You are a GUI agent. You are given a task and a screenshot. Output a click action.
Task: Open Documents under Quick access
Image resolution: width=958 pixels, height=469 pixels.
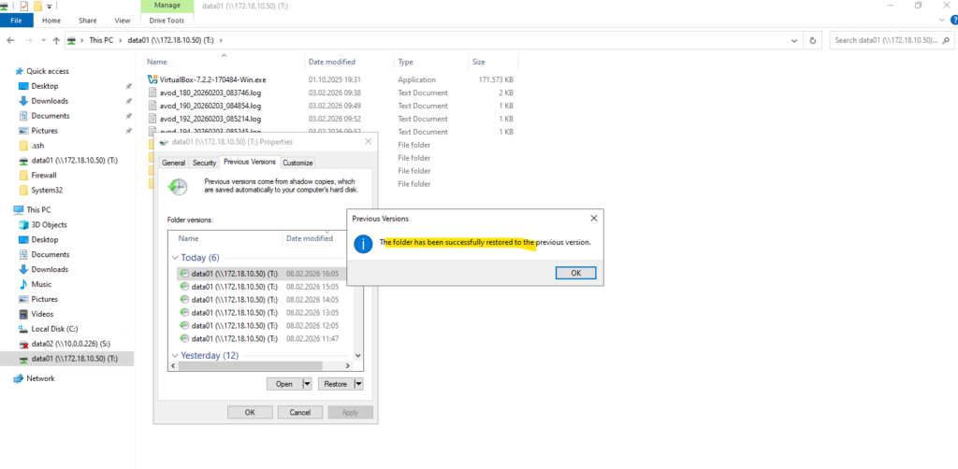[51, 115]
